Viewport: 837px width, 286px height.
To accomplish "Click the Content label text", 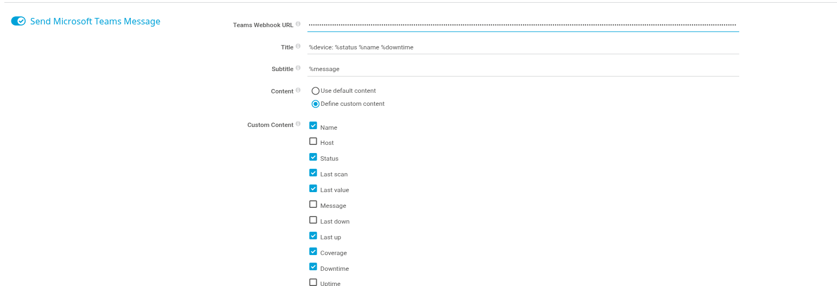I will click(282, 91).
